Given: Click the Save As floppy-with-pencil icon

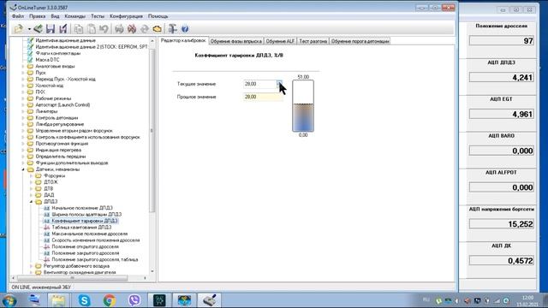Looking at the screenshot, I should tap(63, 29).
